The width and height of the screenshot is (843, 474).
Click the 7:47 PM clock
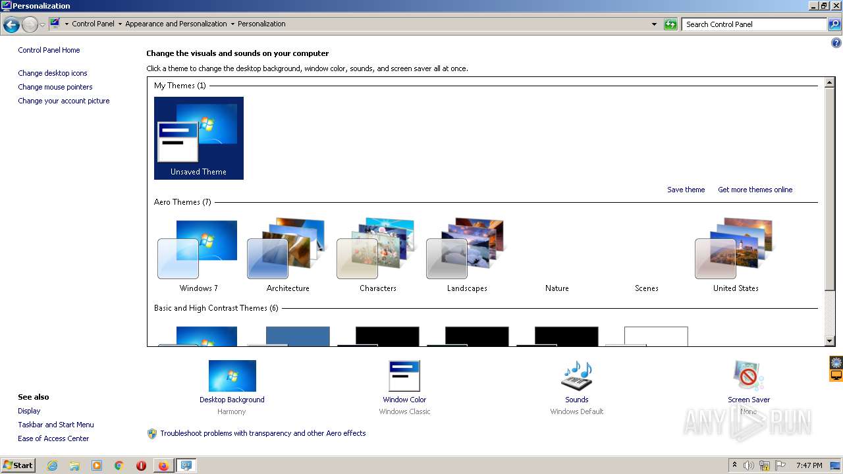[809, 465]
